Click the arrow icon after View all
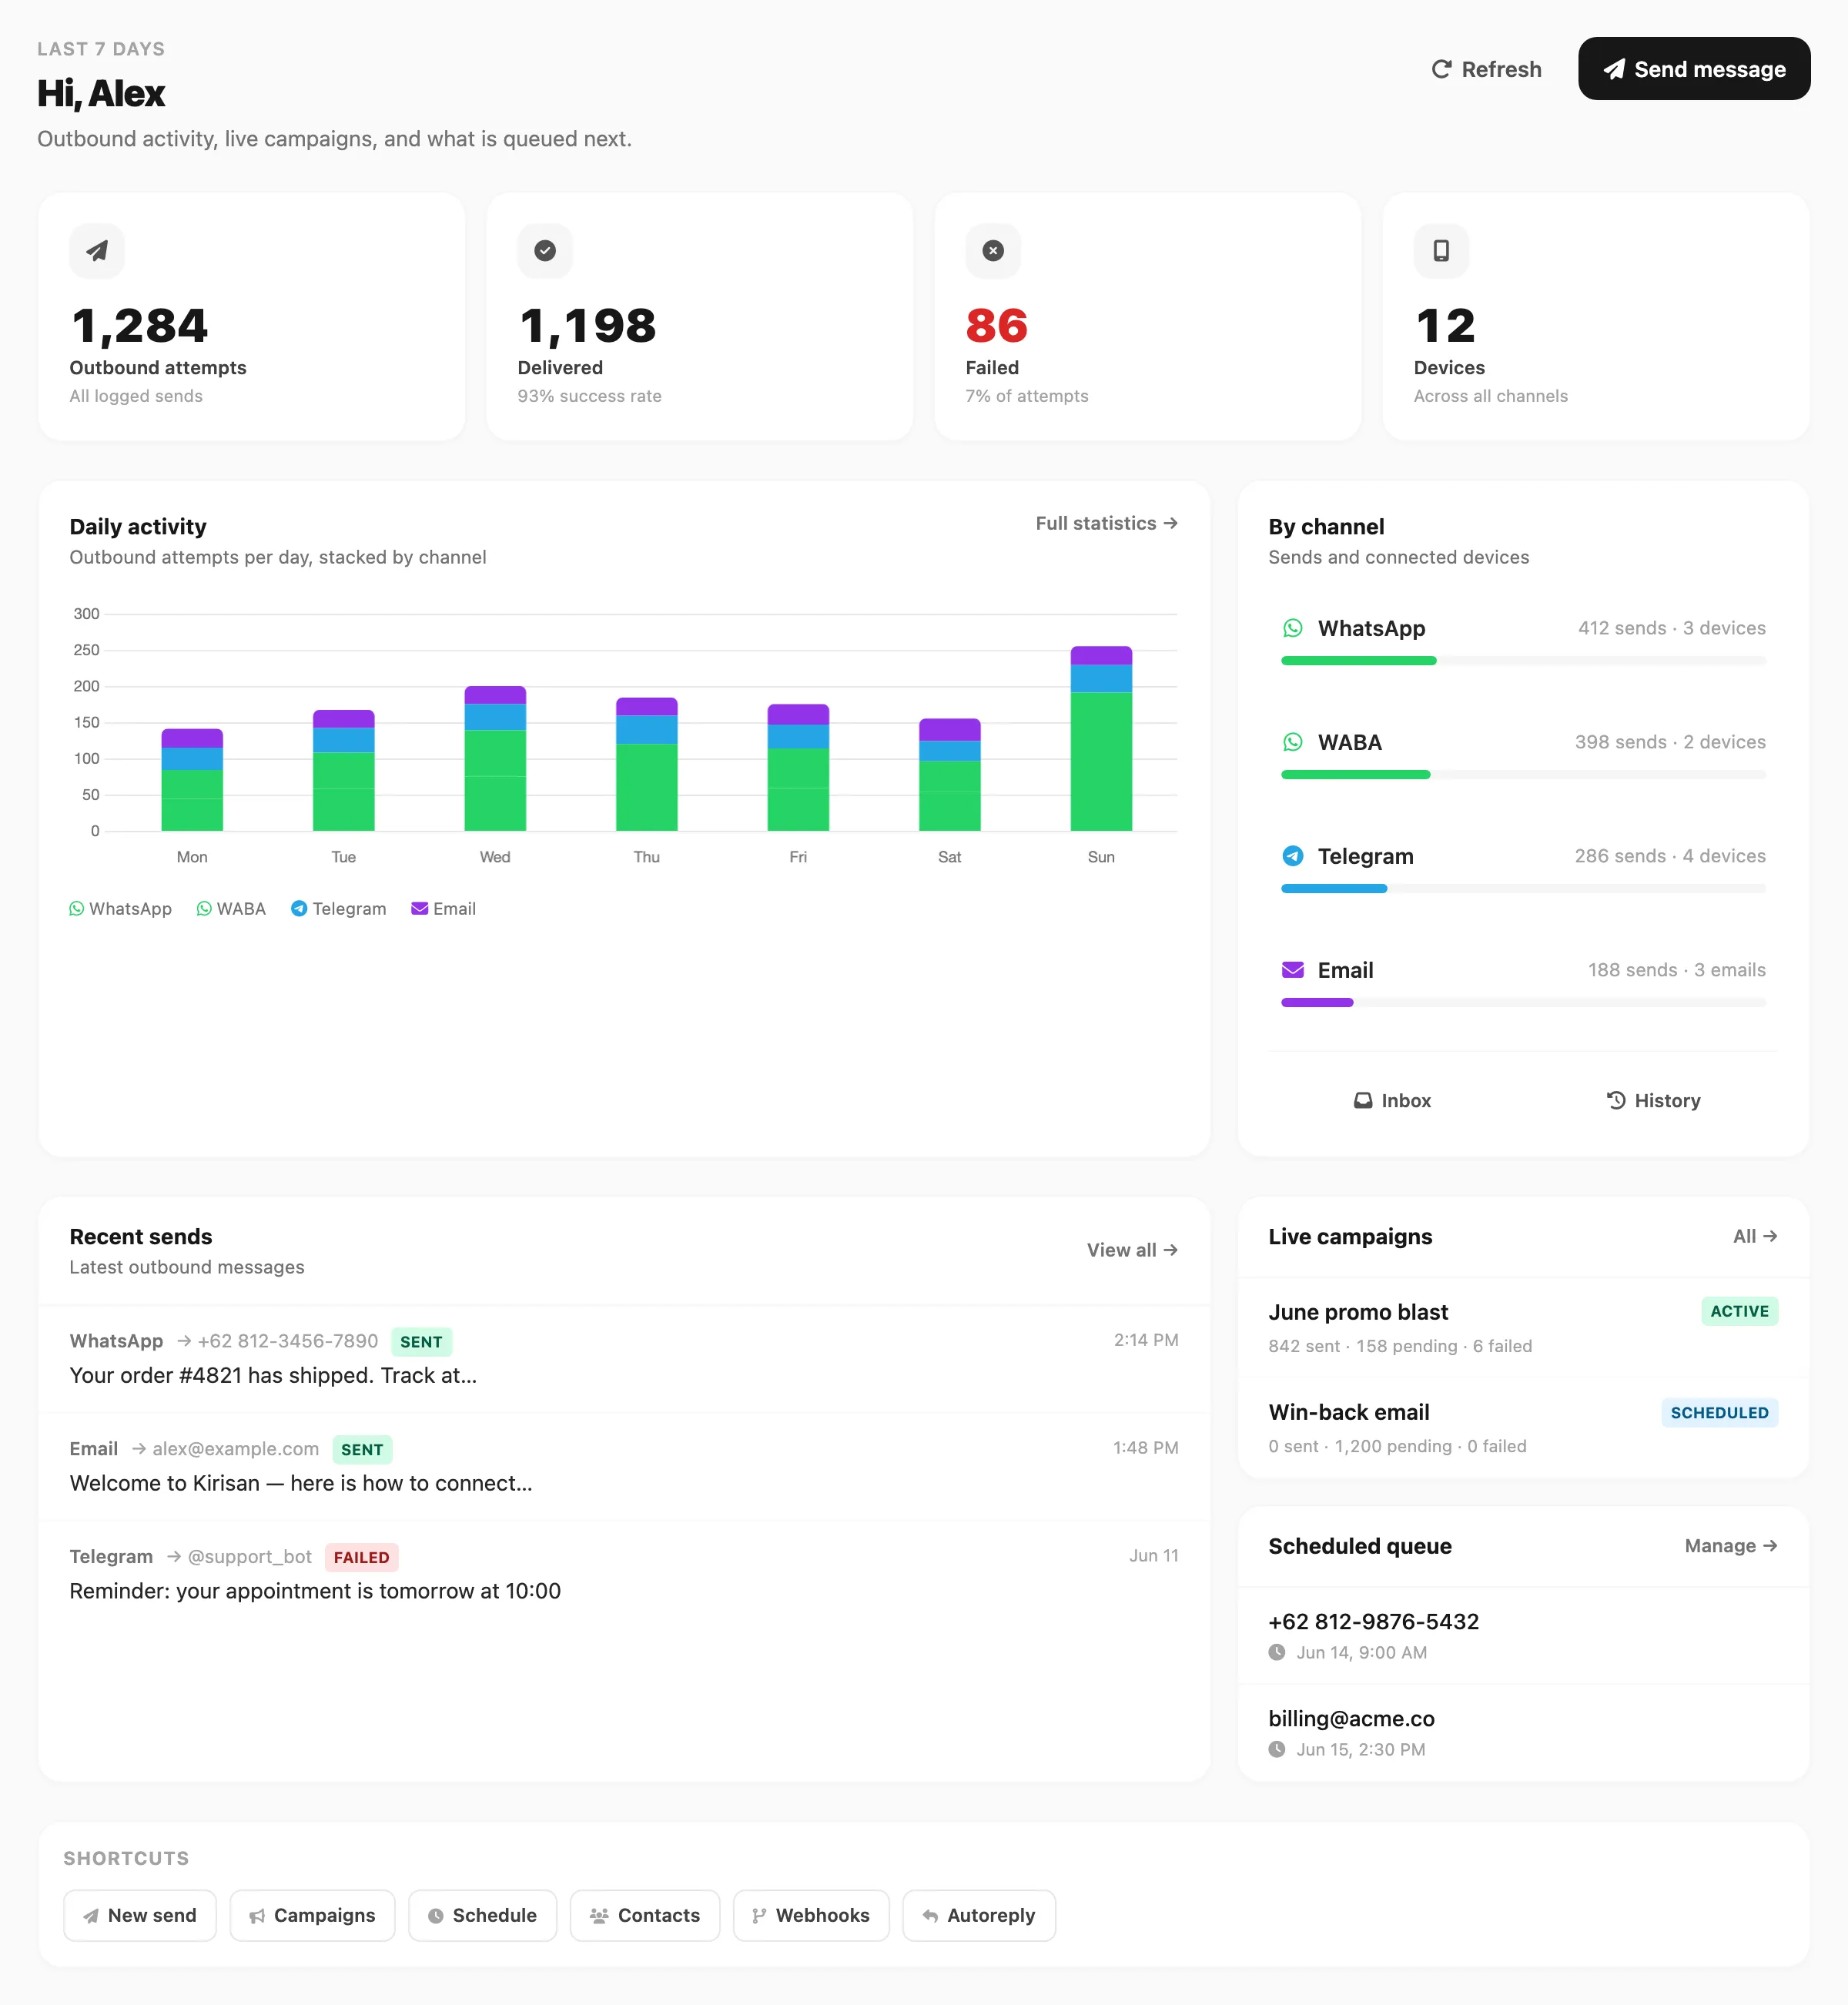 pos(1170,1250)
